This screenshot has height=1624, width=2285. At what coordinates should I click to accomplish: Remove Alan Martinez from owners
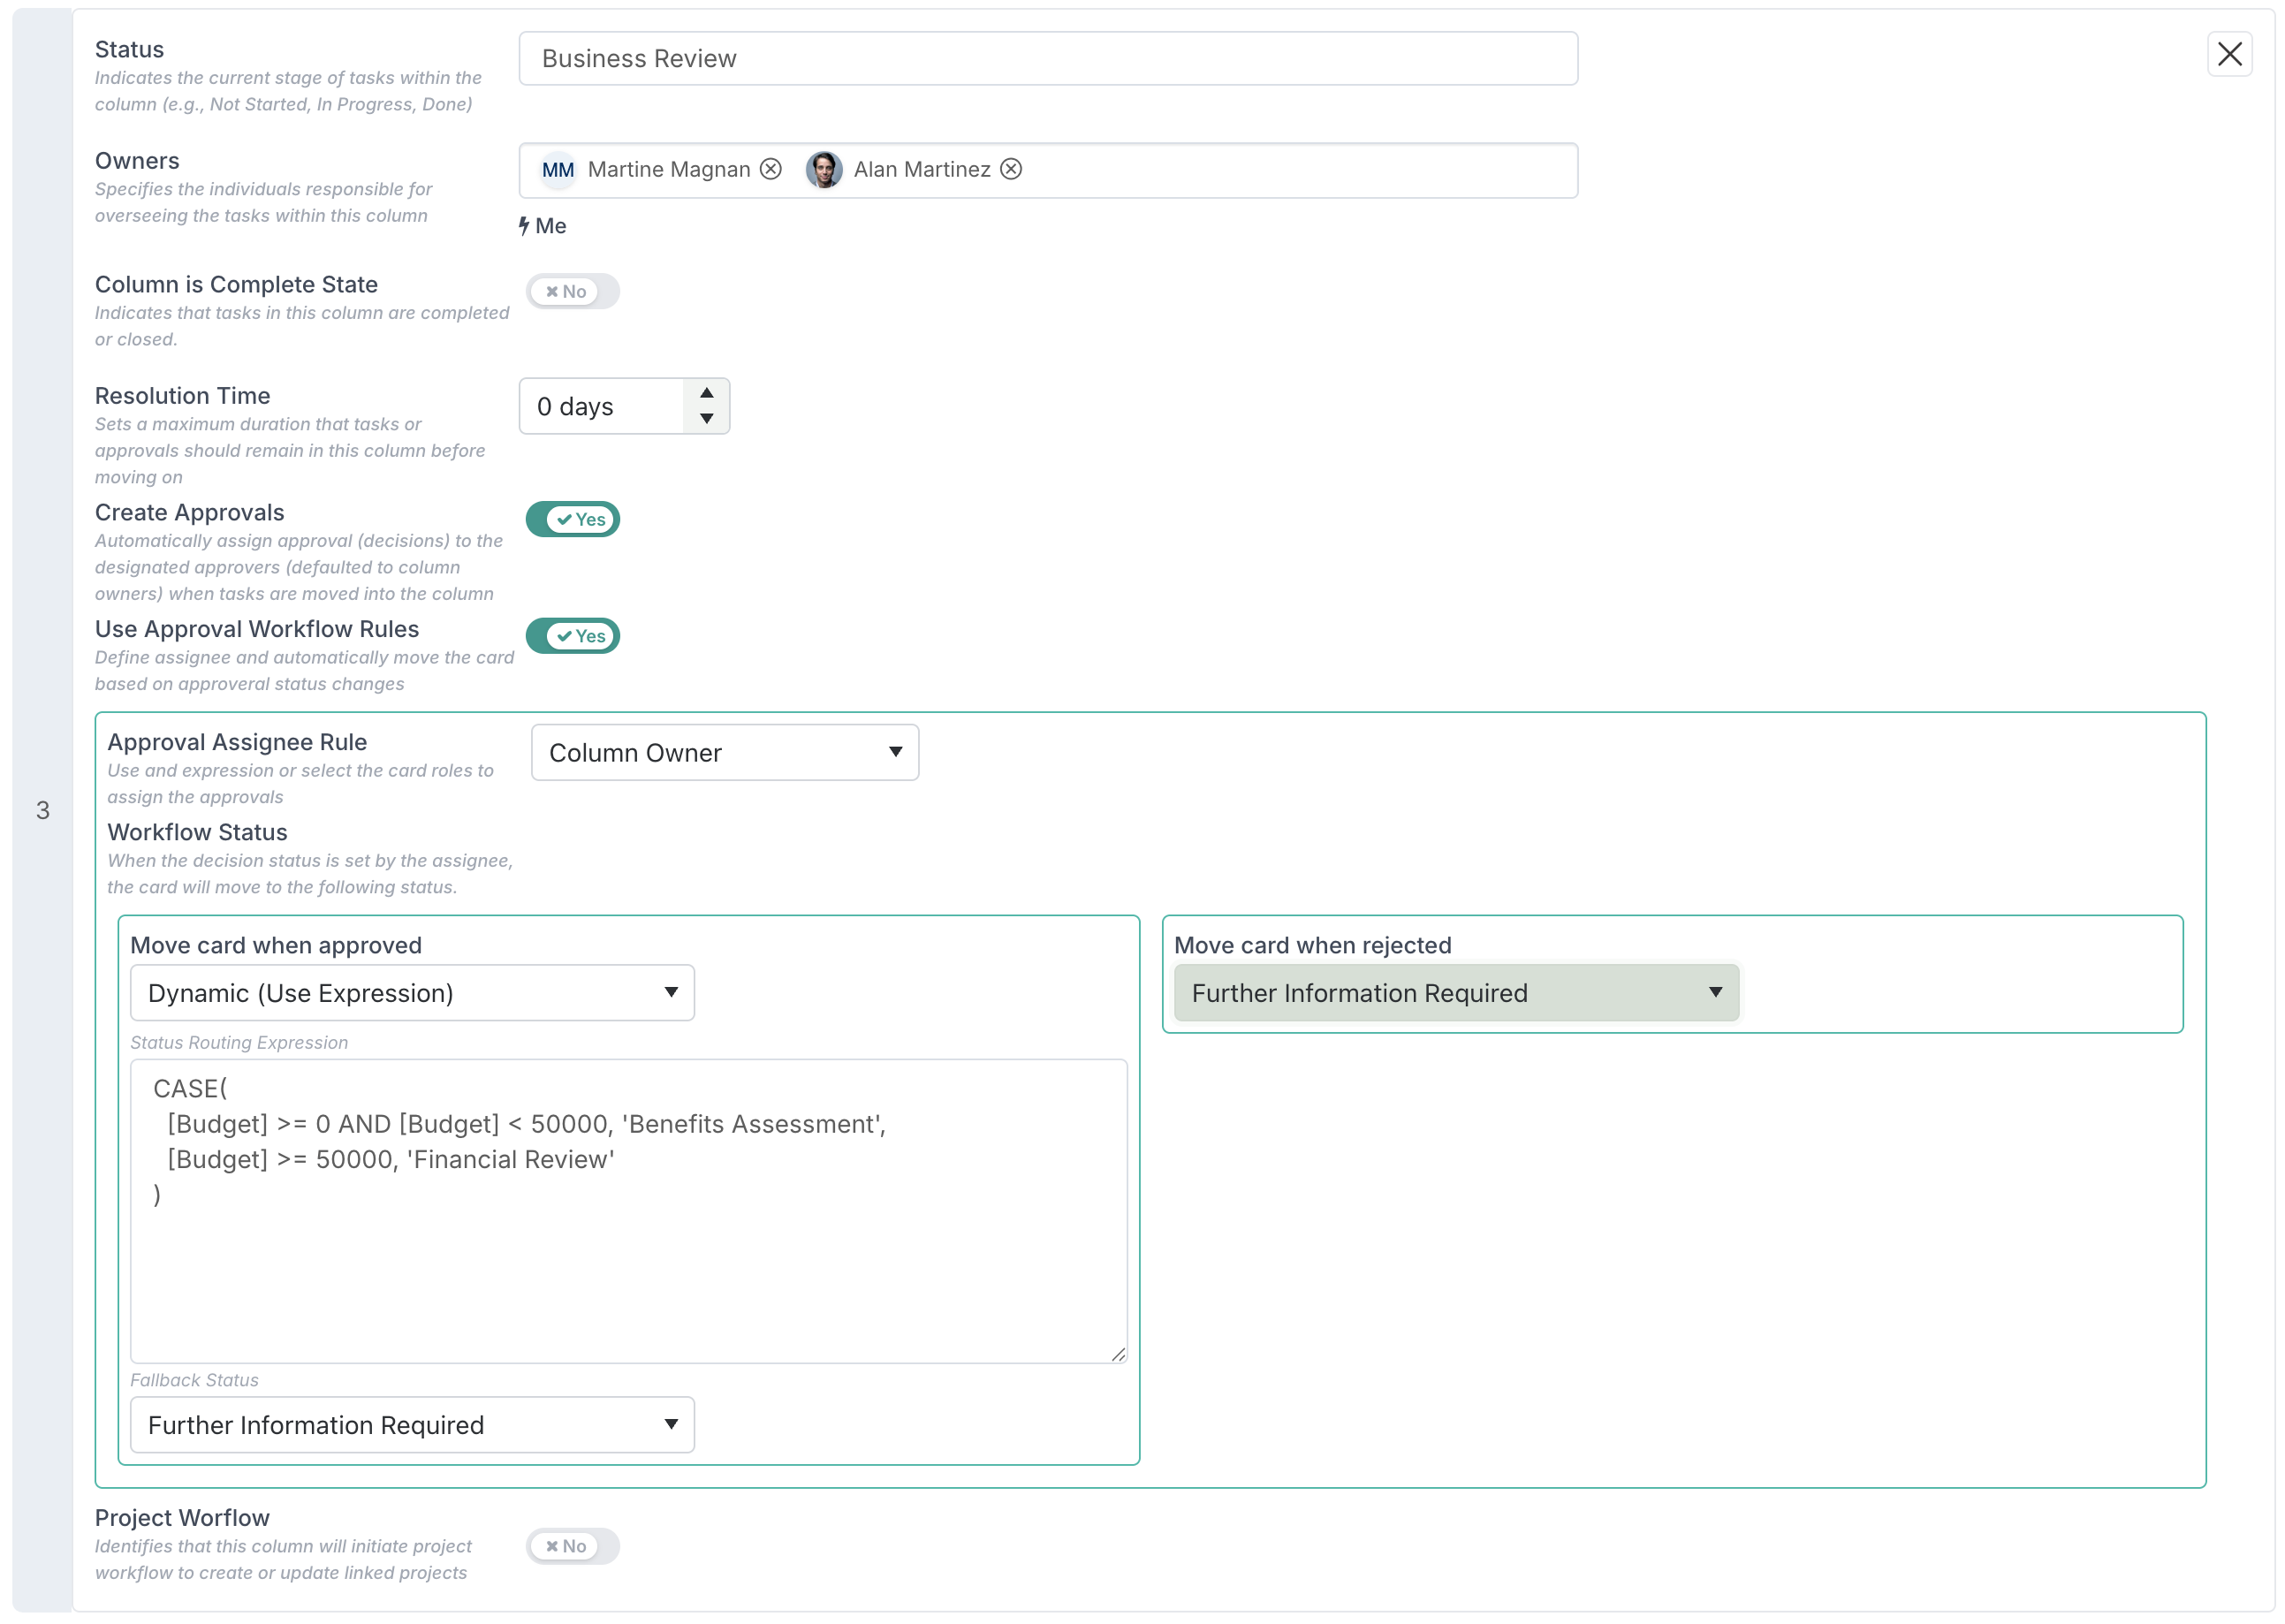click(x=1011, y=169)
